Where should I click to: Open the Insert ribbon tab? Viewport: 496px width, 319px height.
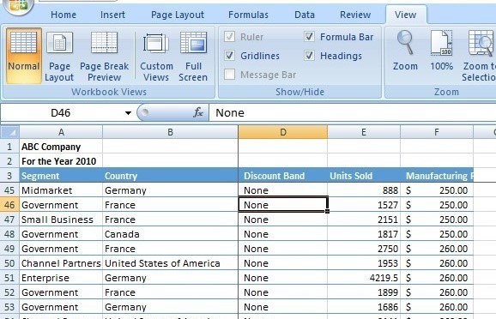[112, 15]
